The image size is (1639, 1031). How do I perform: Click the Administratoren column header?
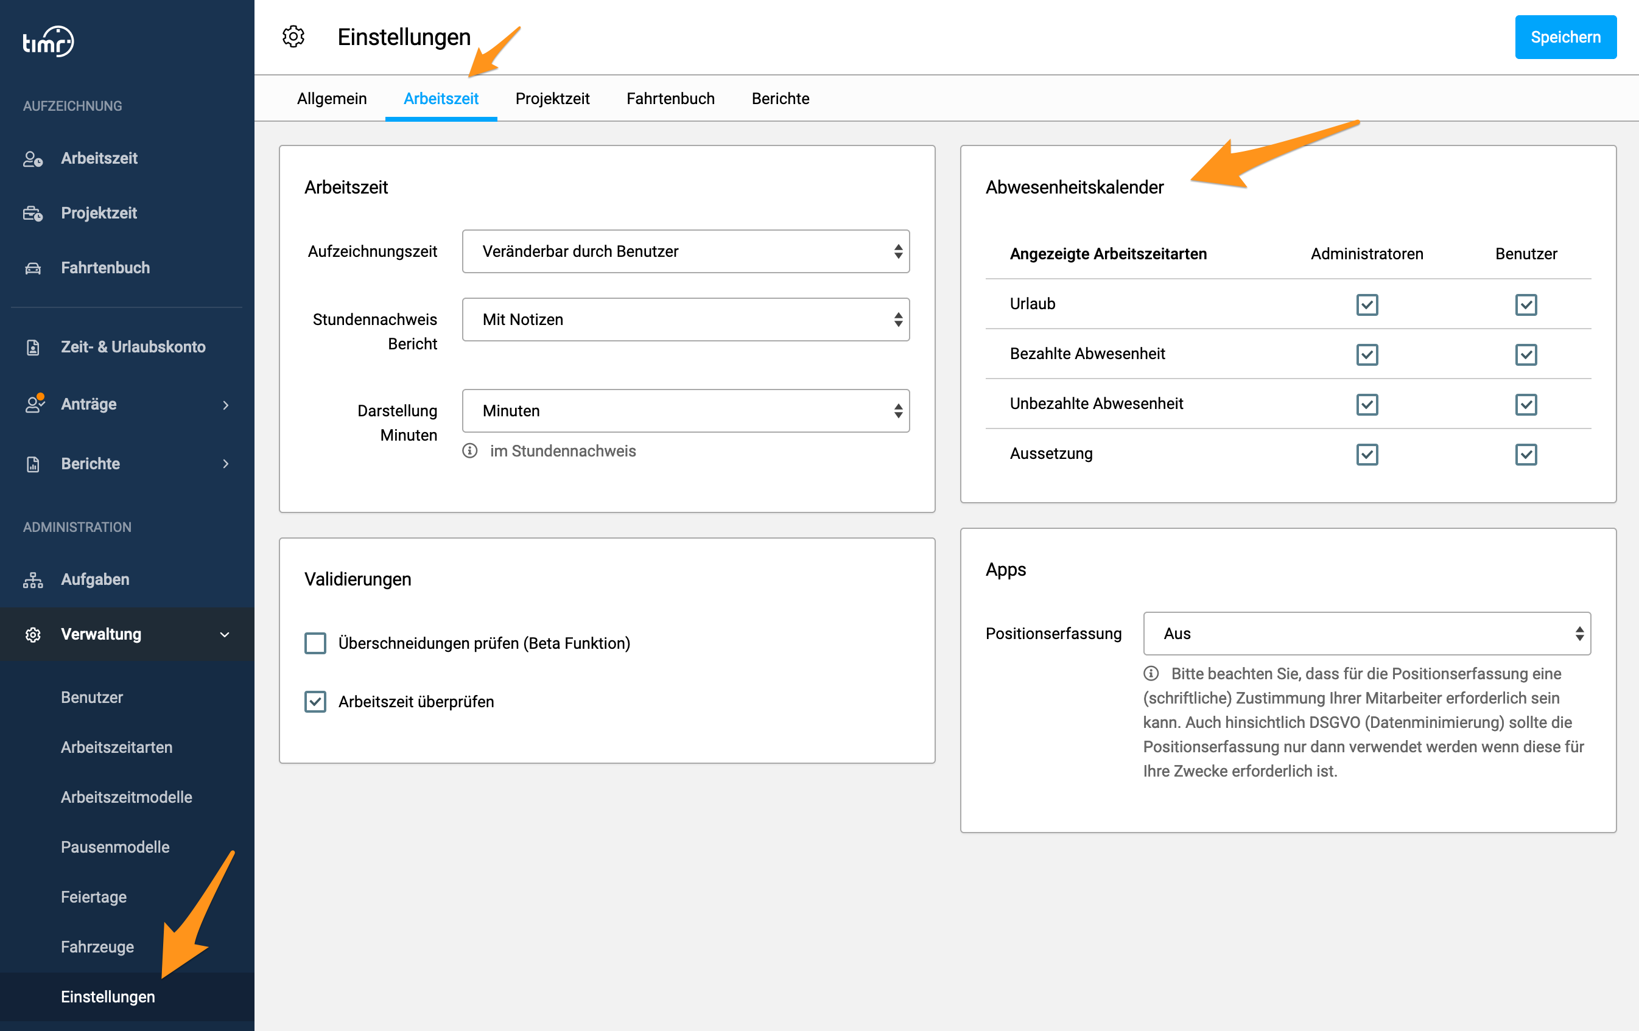pos(1367,254)
